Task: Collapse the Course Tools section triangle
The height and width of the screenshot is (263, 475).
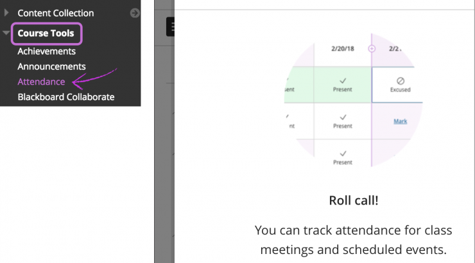Action: click(6, 33)
